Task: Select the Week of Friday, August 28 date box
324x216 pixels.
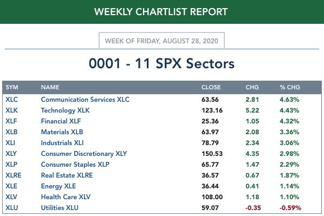Action: pyautogui.click(x=161, y=41)
